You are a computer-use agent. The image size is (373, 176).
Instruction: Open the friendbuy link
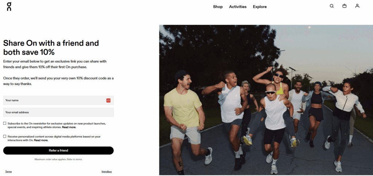107,172
